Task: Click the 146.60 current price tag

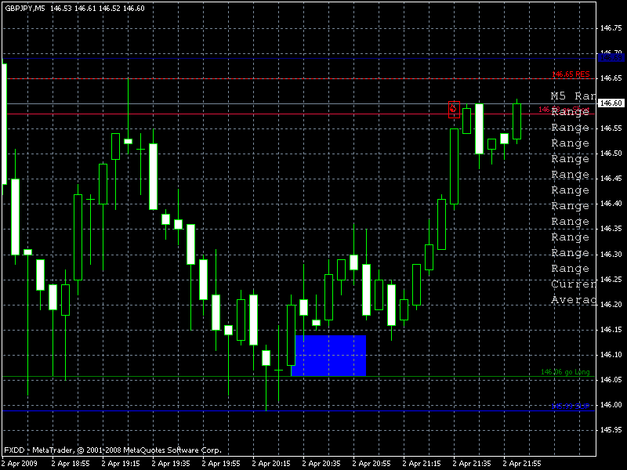Action: coord(611,103)
